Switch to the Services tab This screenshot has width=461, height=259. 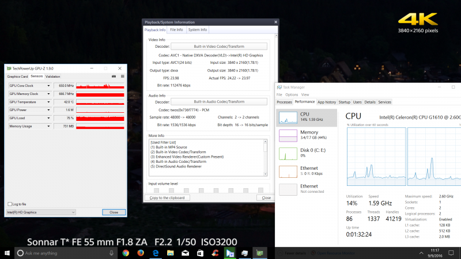click(384, 102)
